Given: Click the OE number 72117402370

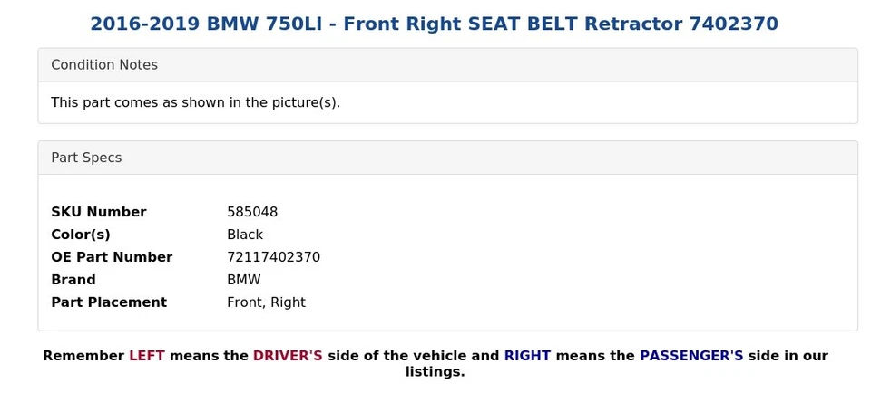Looking at the screenshot, I should 273,257.
